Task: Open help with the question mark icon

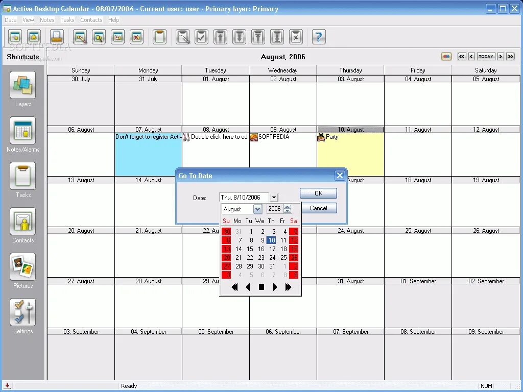Action: click(x=319, y=37)
